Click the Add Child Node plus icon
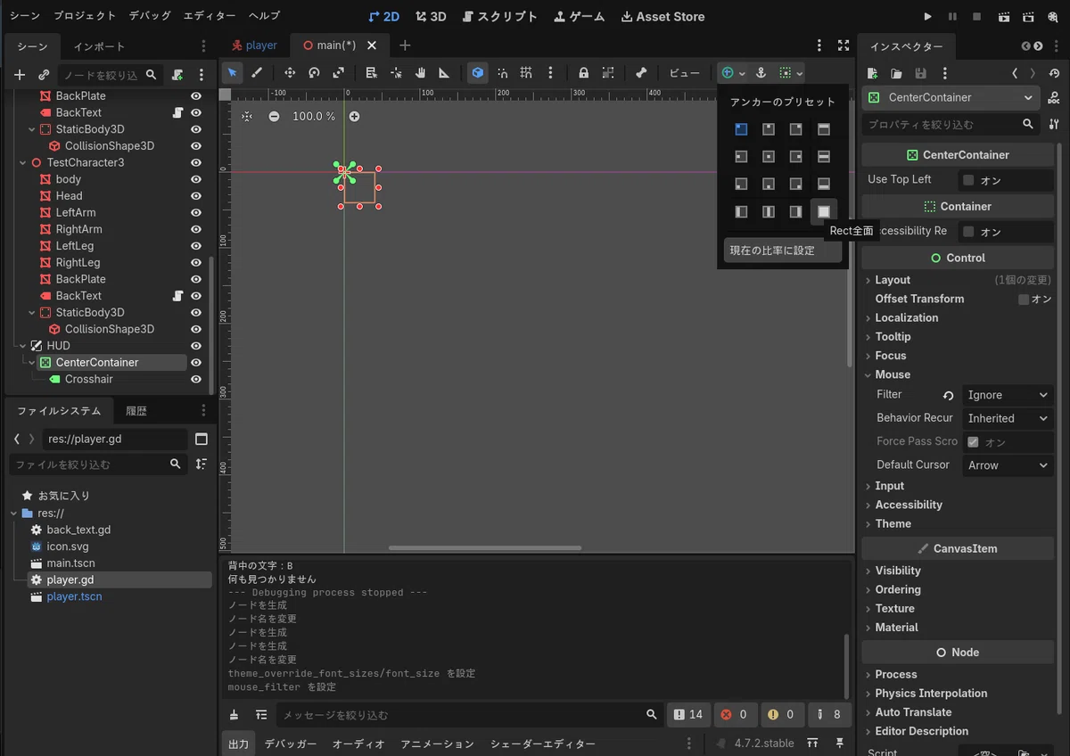This screenshot has width=1070, height=756. click(20, 75)
